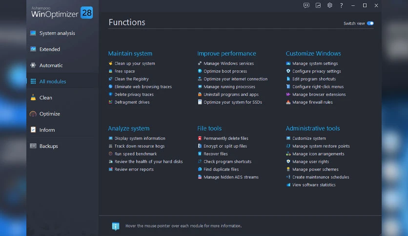Screen dimensions: 408x236
Task: Click icon beside Run speed benchmark
Action: (x=110, y=154)
